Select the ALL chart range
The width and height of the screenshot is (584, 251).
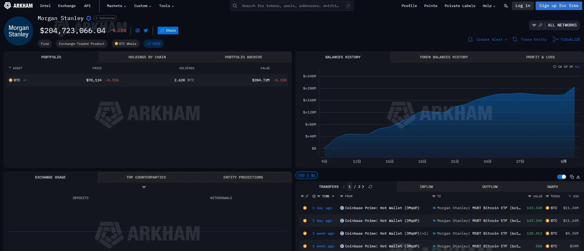(577, 67)
